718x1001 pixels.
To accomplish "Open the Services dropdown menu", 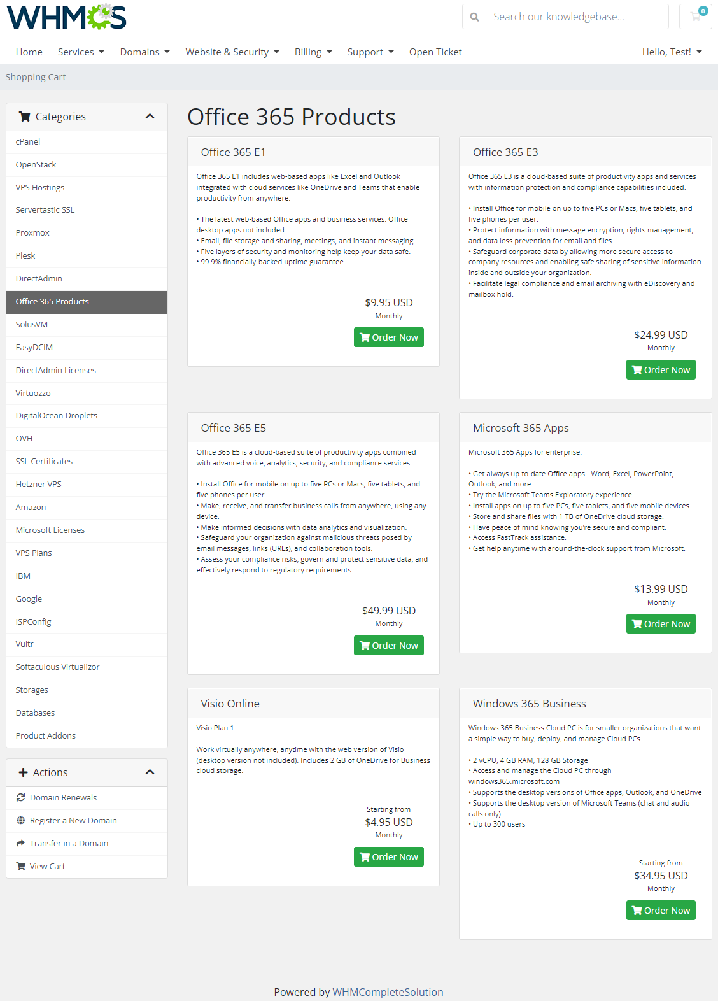I will [81, 52].
